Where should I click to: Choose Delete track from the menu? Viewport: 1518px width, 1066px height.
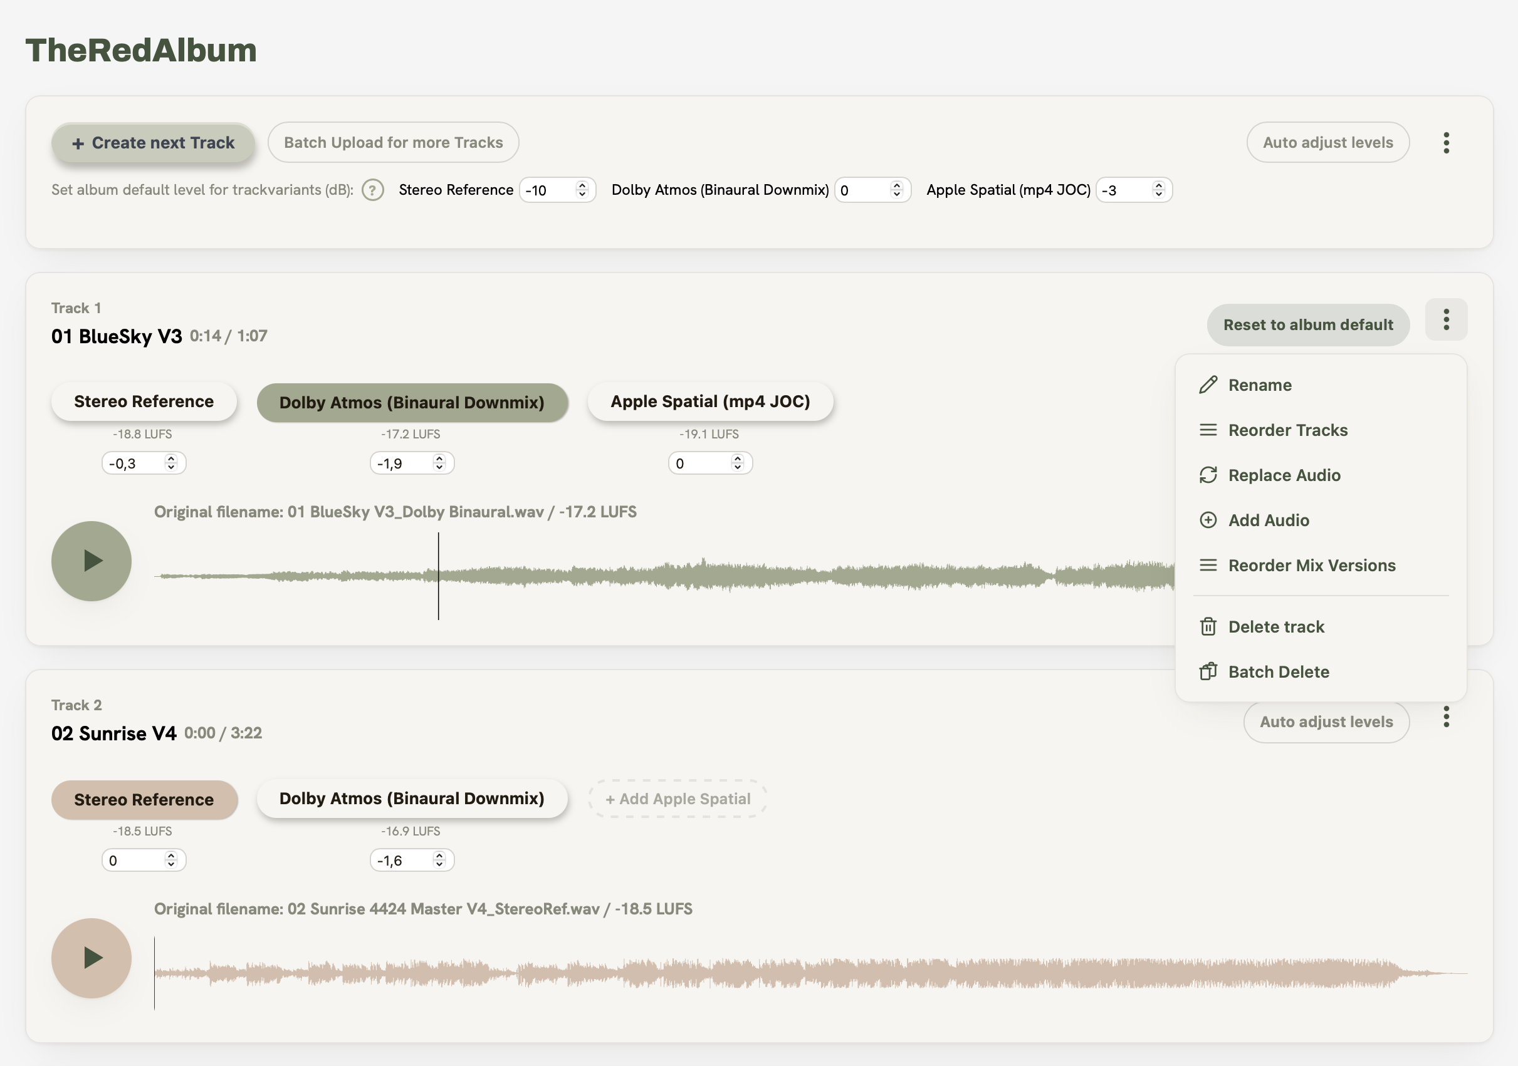coord(1321,626)
